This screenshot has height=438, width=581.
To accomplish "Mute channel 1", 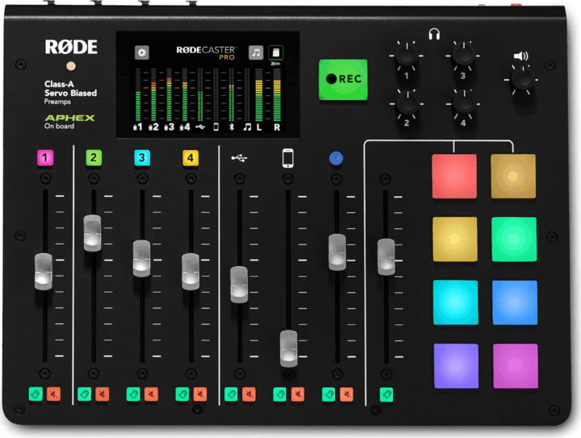I will click(x=54, y=394).
